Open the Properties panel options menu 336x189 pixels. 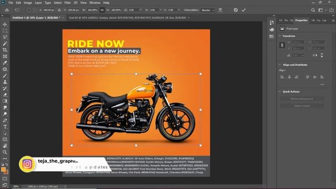tap(333, 20)
